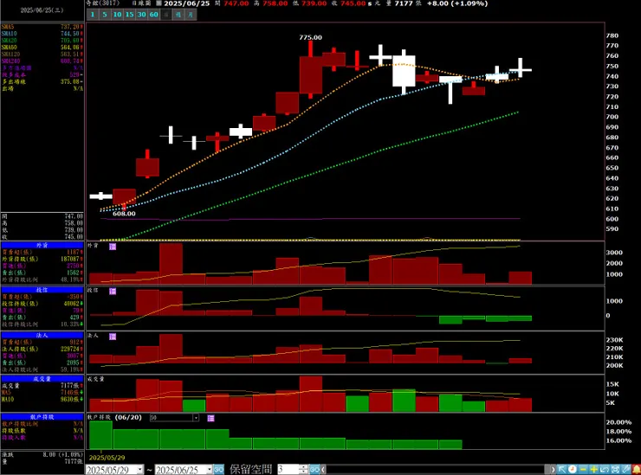This screenshot has height=475, width=641.
Task: Open the purple settings icon beside 投信 chart
Action: (113, 291)
